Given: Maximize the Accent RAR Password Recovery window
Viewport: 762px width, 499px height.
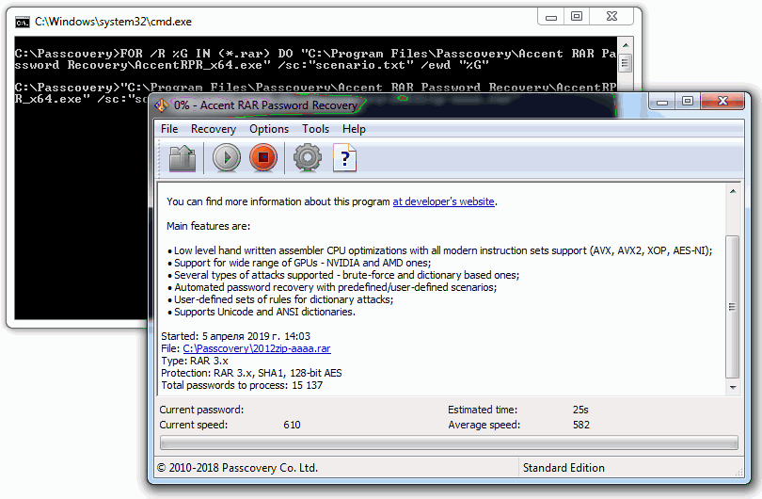Looking at the screenshot, I should click(x=687, y=101).
